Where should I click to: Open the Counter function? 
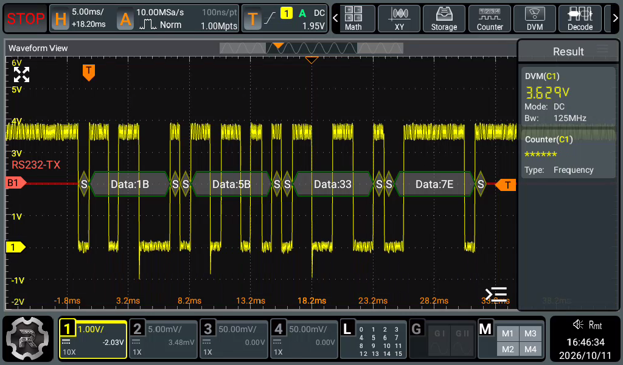pyautogui.click(x=490, y=19)
